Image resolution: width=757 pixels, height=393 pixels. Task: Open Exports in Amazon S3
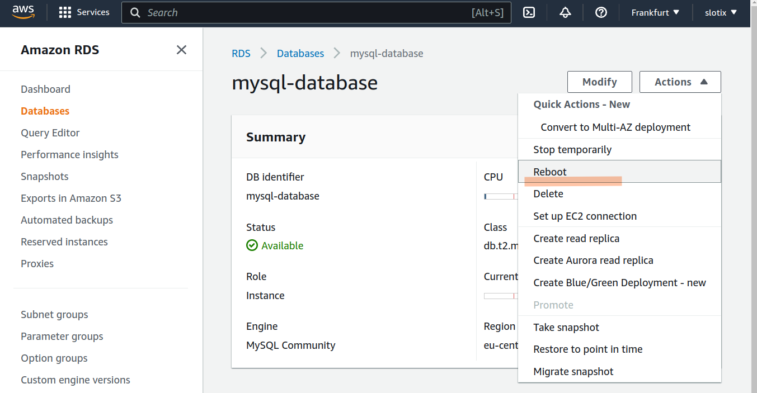pos(71,198)
